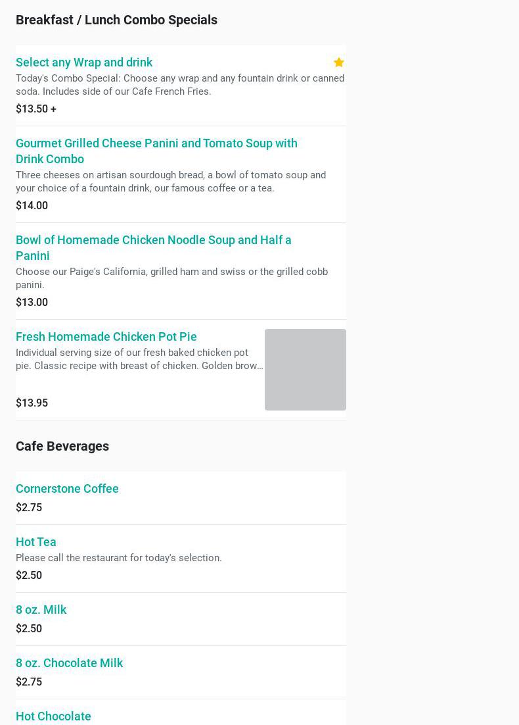Open the Hot Chocolate item
This screenshot has height=725, width=519.
tap(53, 716)
